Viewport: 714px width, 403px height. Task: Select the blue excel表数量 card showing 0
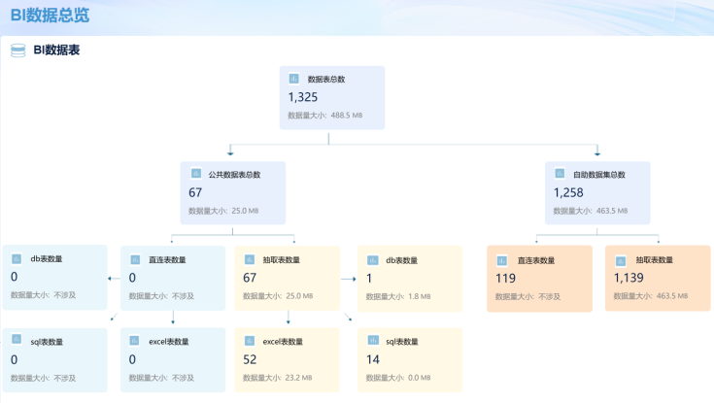click(x=173, y=359)
